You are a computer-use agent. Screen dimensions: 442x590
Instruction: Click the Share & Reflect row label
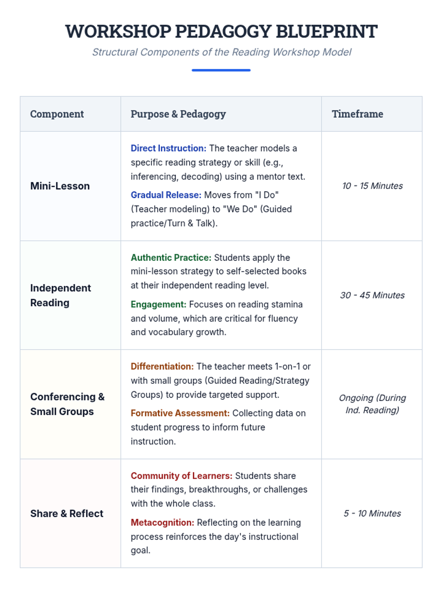pos(67,513)
